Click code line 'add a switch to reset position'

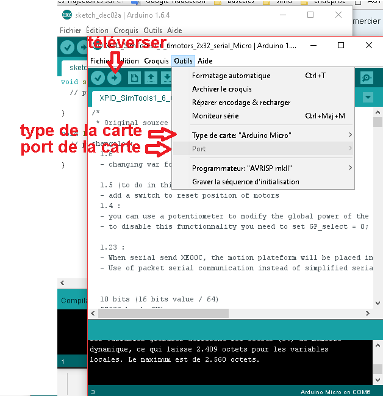tap(190, 195)
